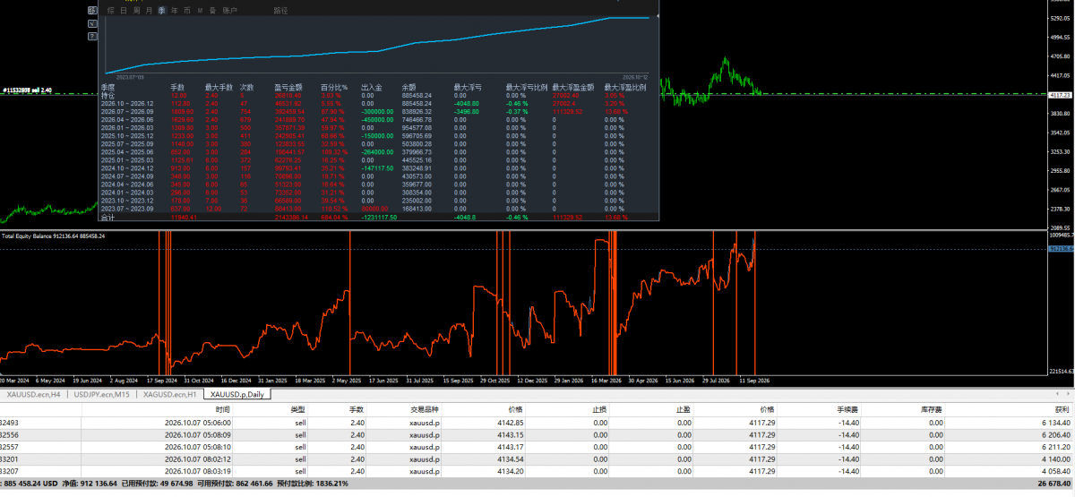Select the order row opened at 05:06:00
The image size is (1075, 497).
[537, 422]
